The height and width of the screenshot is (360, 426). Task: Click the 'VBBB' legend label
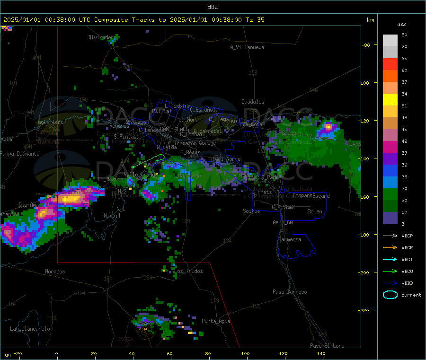point(407,283)
